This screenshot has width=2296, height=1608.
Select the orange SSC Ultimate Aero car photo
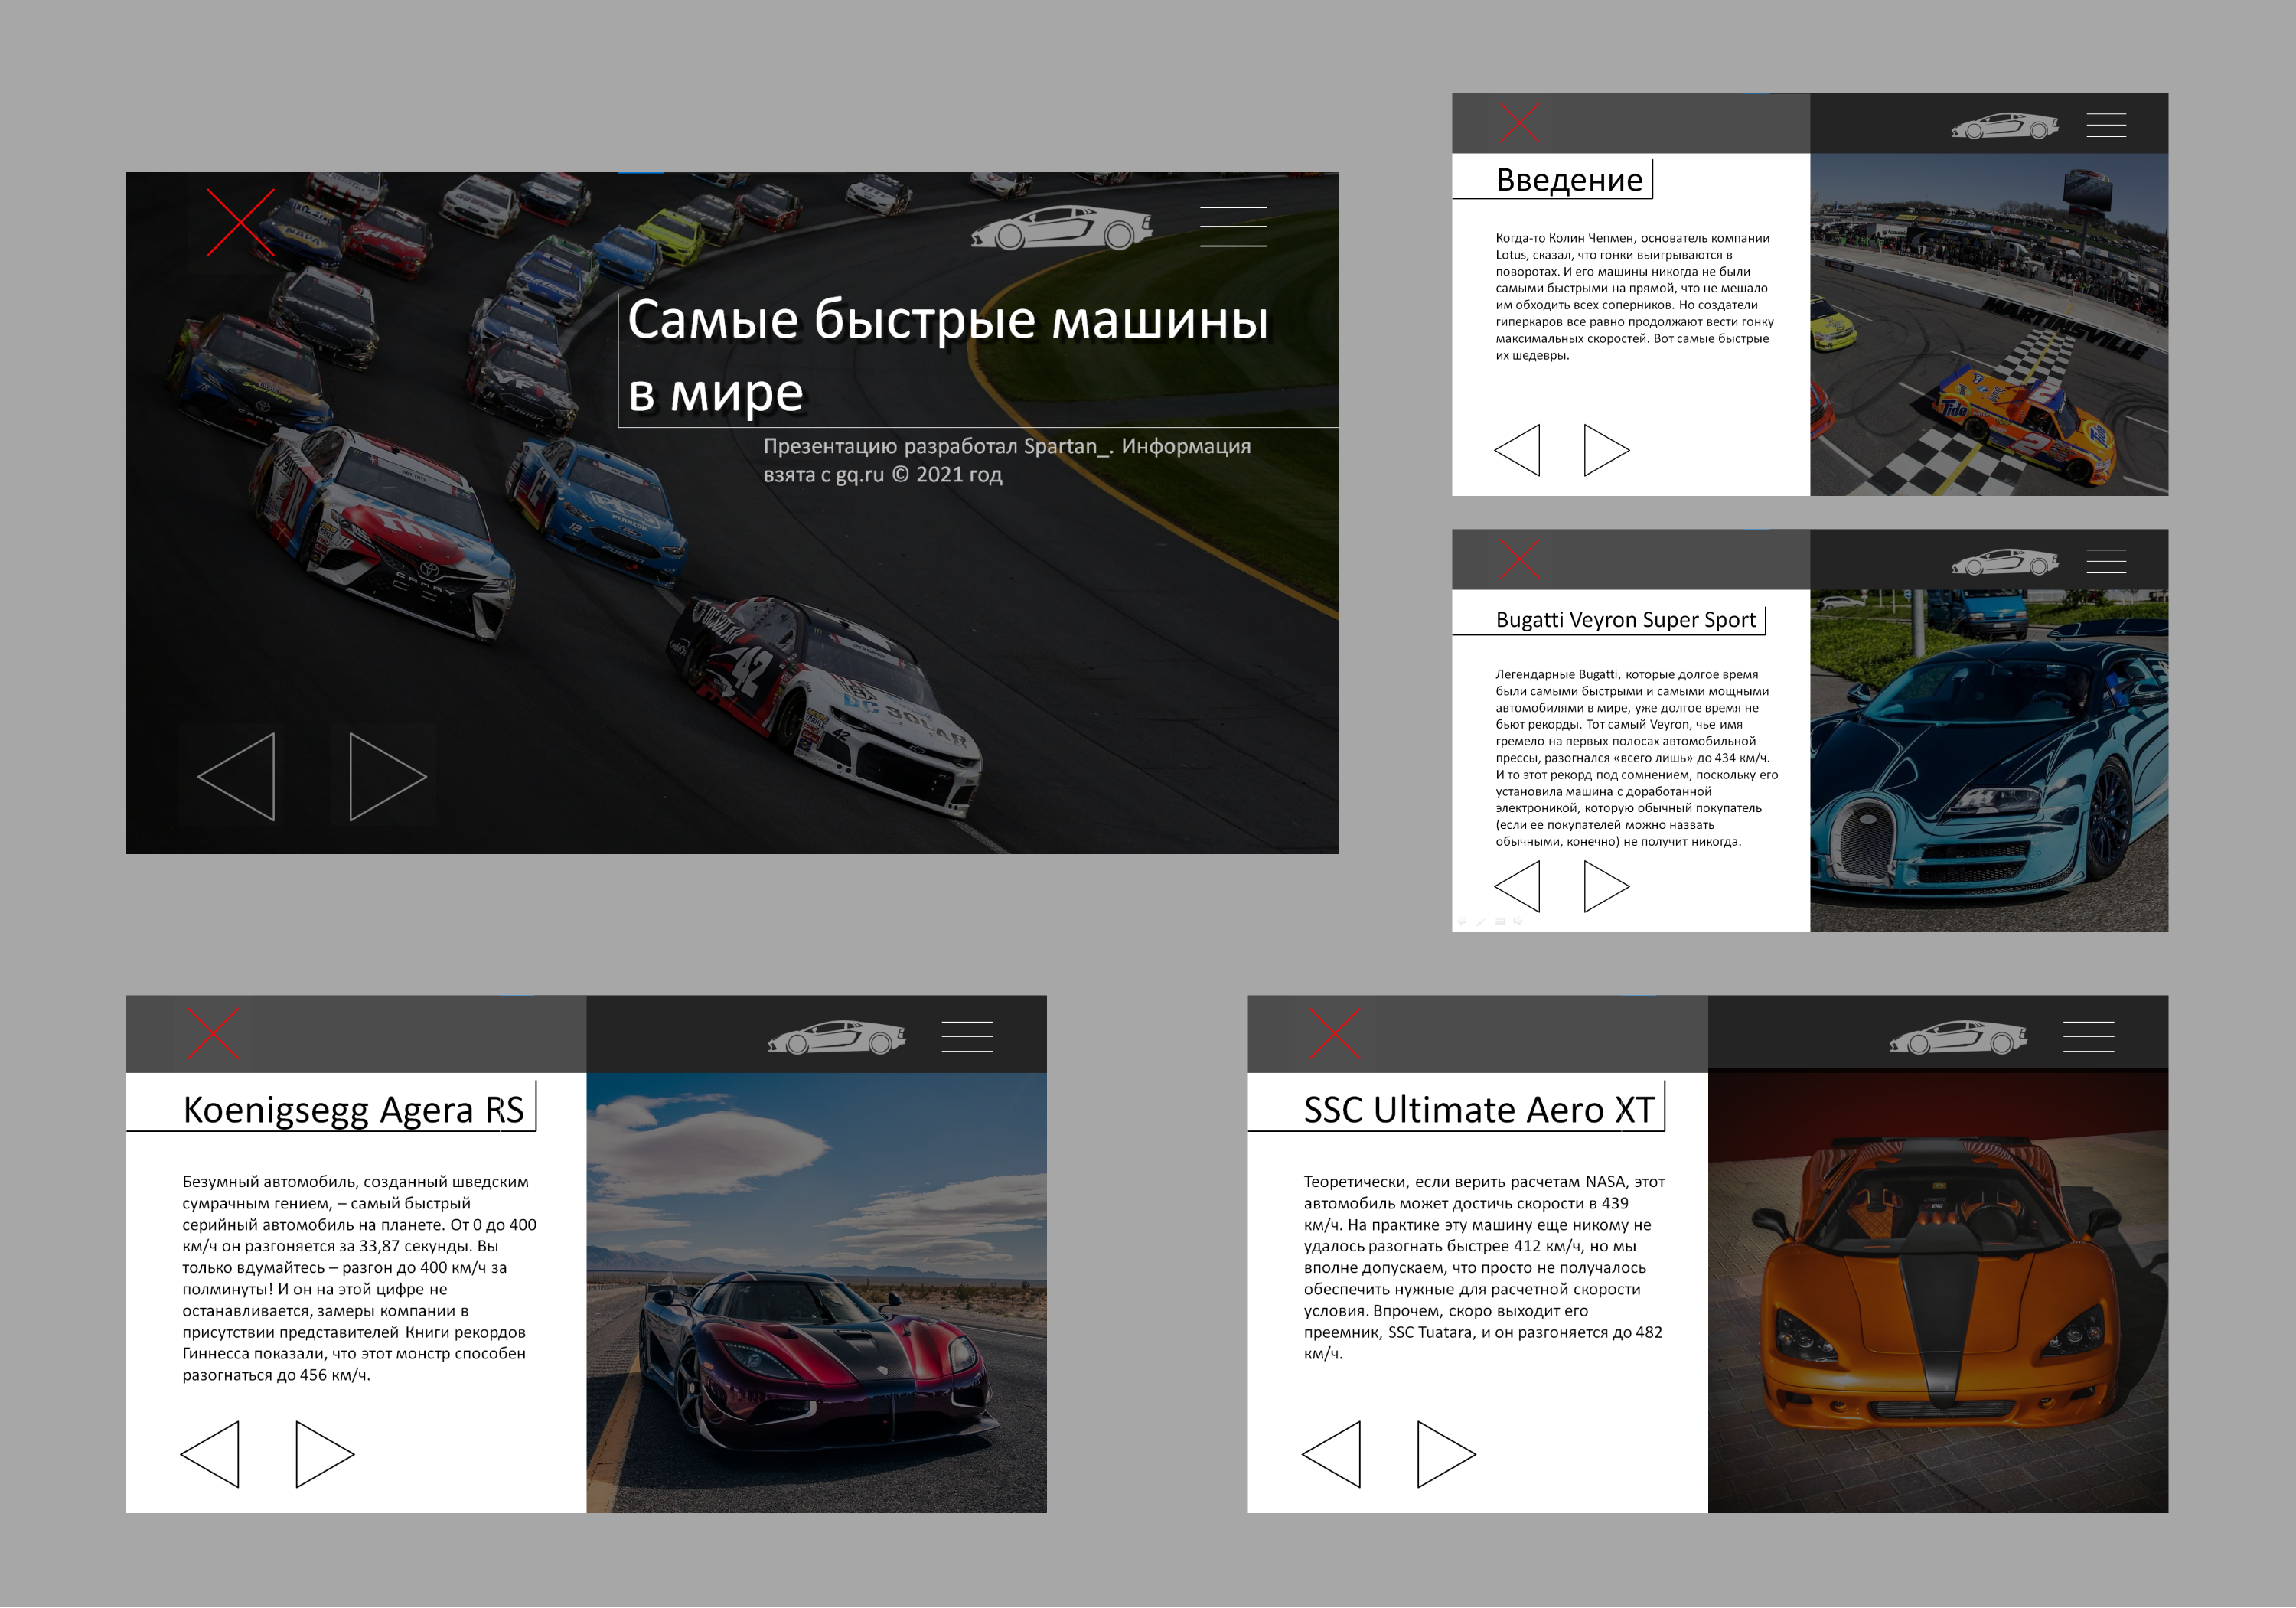(1938, 1293)
